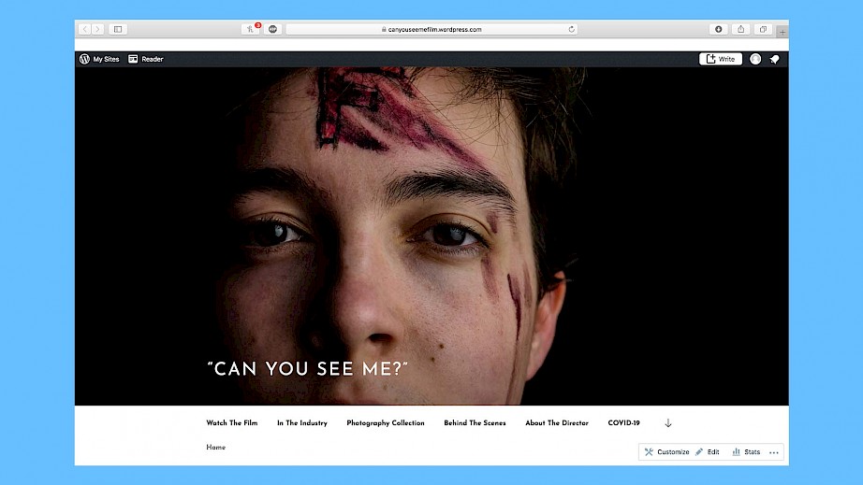Reload the page with refresh icon
Image resolution: width=863 pixels, height=485 pixels.
(571, 29)
